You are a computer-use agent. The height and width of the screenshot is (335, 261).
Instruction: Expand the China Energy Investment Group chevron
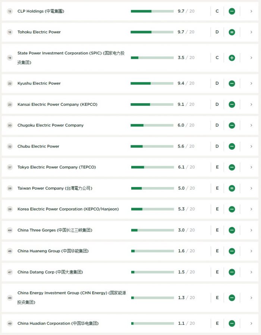[251, 298]
